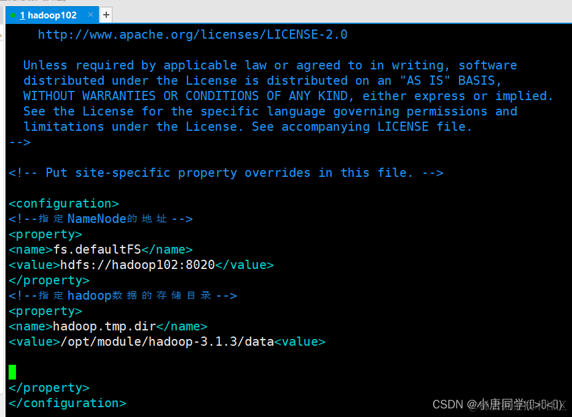Click the NameNode address comment line
This screenshot has width=572, height=417.
click(x=101, y=219)
